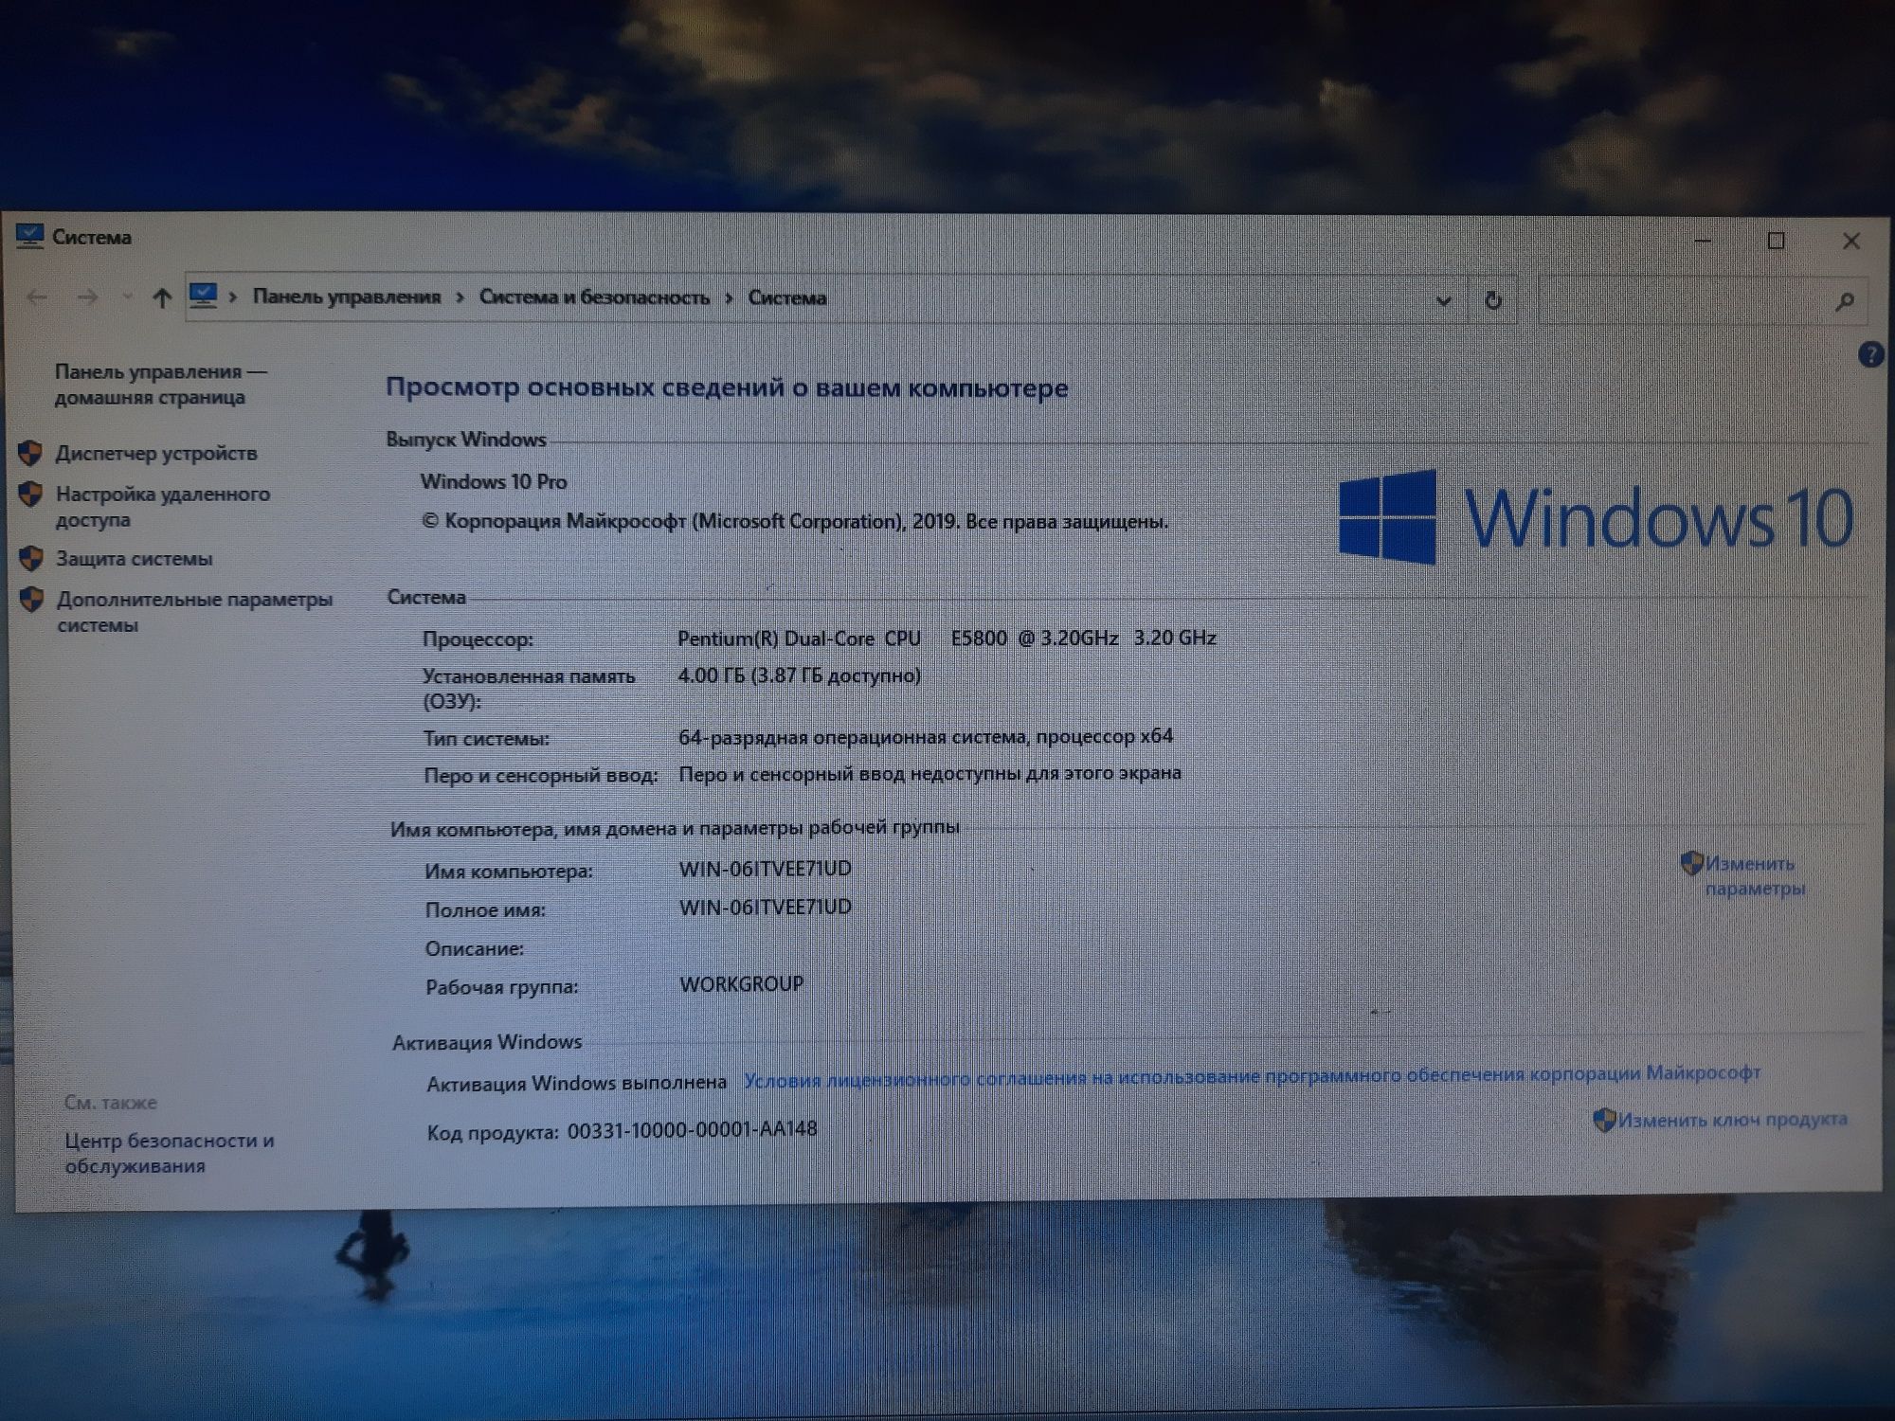Click shield icon beside Изменить ключ продукта
This screenshot has width=1895, height=1421.
click(1604, 1120)
